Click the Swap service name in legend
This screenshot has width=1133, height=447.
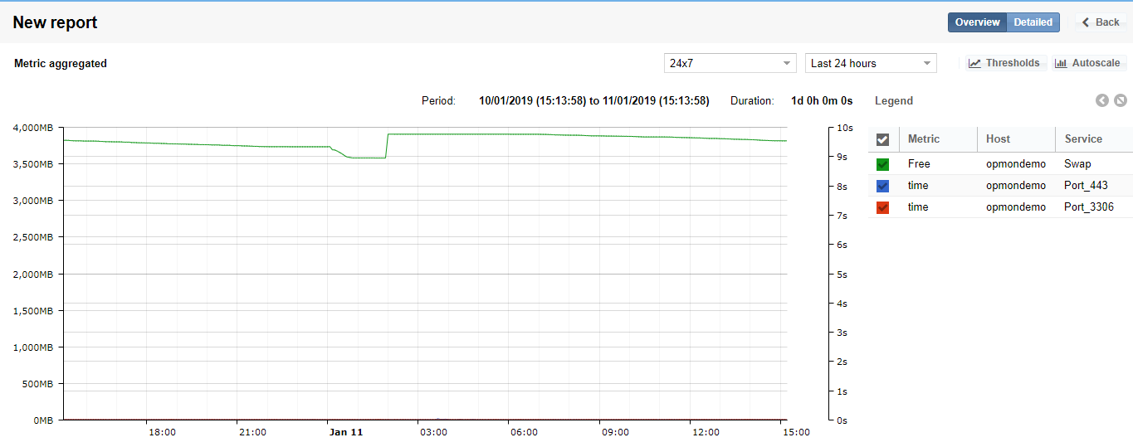pos(1077,164)
